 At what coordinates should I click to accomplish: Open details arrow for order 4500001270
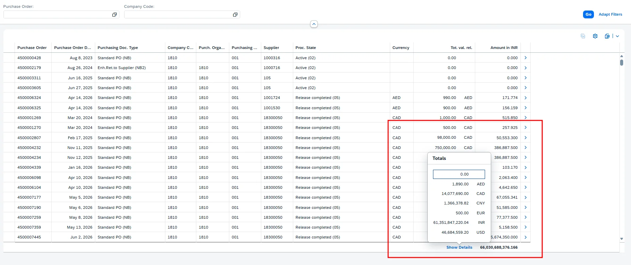click(x=526, y=128)
